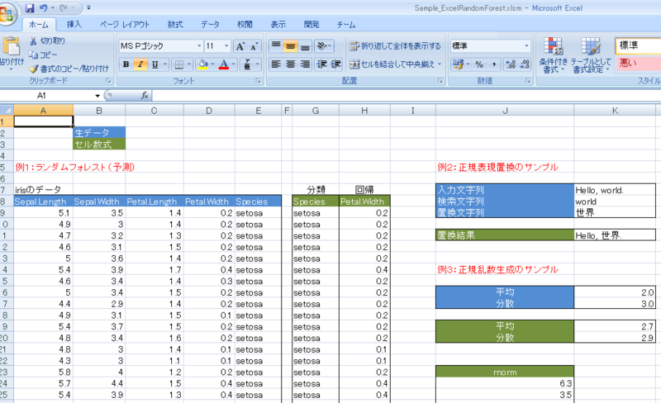
Task: Apply the 標準 cell style
Action: coord(638,45)
